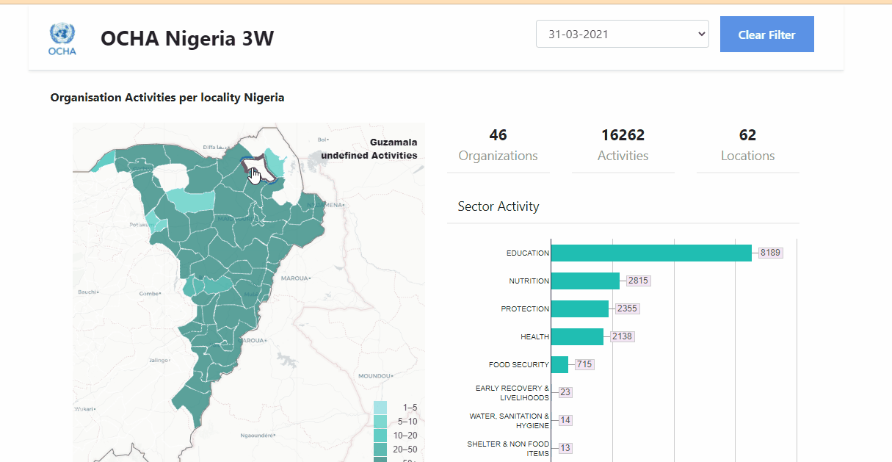This screenshot has height=462, width=892.
Task: Click the OCHA logo icon
Action: pos(62,38)
